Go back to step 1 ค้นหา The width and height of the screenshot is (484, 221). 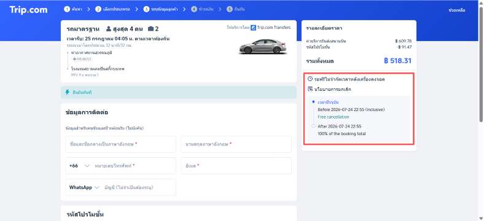(72, 9)
